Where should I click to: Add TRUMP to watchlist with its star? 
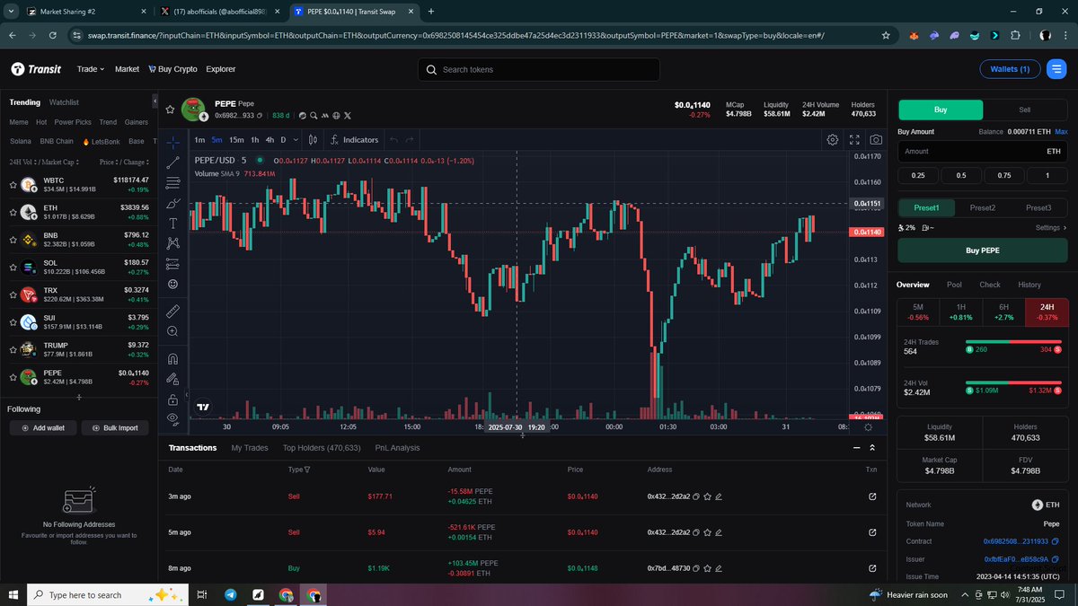pos(13,348)
